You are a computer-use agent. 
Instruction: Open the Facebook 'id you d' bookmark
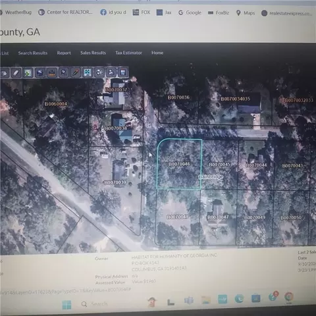pyautogui.click(x=113, y=13)
